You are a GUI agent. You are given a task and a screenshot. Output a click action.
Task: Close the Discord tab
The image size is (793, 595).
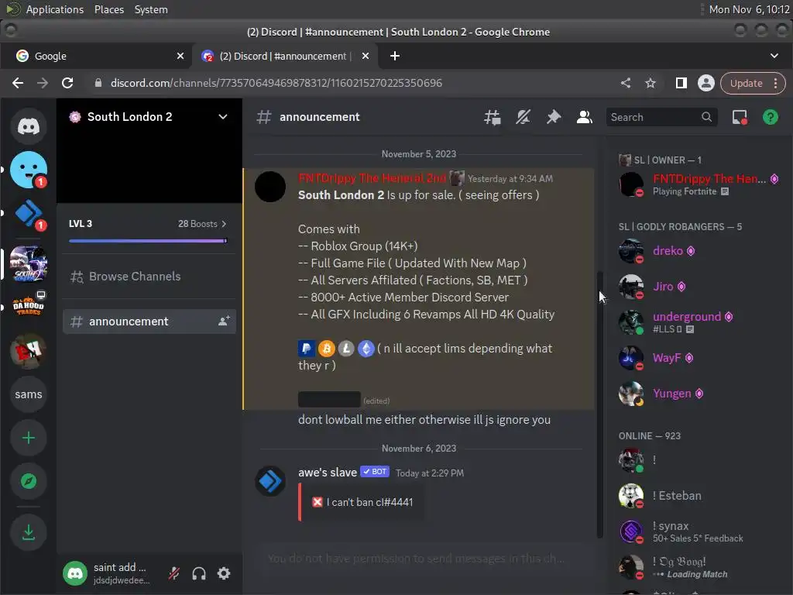point(366,56)
